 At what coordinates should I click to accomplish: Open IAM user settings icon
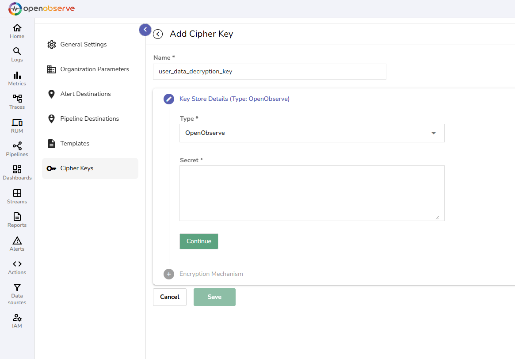point(17,317)
